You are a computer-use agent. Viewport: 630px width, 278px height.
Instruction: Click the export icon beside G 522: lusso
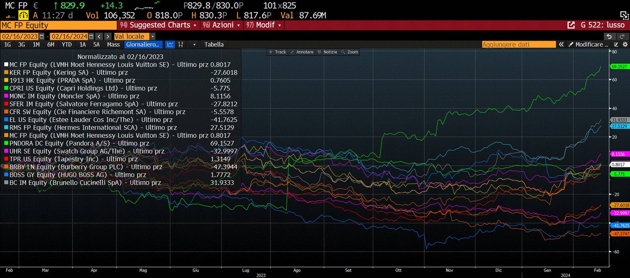[571, 25]
